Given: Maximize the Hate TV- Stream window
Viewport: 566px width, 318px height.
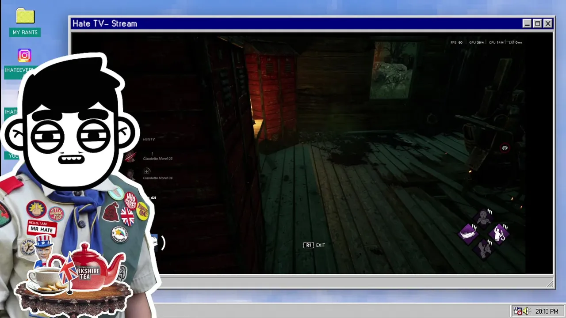Looking at the screenshot, I should pyautogui.click(x=537, y=24).
